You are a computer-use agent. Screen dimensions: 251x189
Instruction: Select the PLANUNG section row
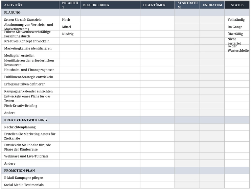126,12
